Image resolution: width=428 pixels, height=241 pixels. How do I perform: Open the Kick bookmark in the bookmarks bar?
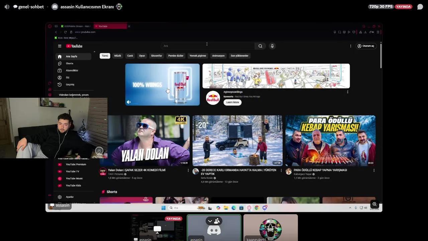[66, 38]
